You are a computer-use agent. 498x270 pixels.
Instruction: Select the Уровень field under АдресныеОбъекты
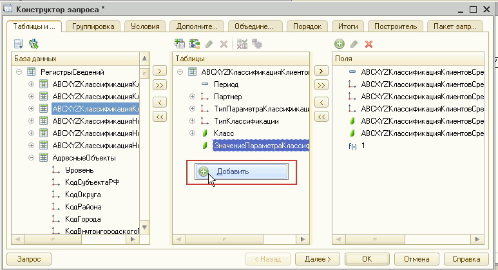[79, 170]
